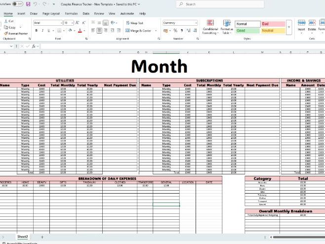Open the Automate tab
Image resolution: width=325 pixels, height=244 pixels.
(x=127, y=13)
